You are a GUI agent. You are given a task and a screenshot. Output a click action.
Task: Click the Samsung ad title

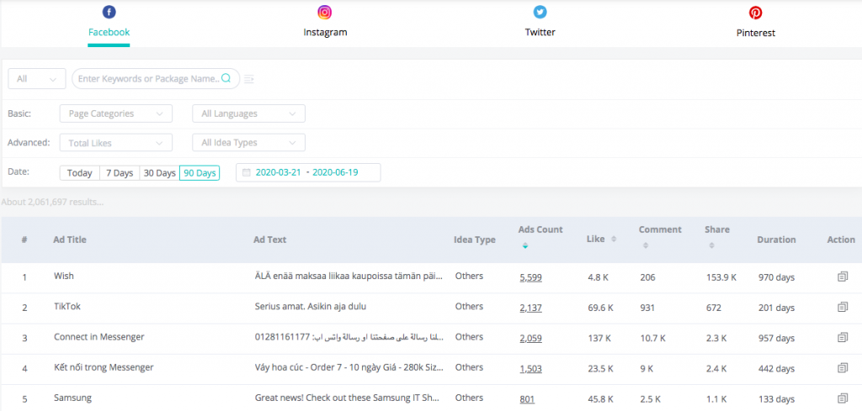[72, 398]
